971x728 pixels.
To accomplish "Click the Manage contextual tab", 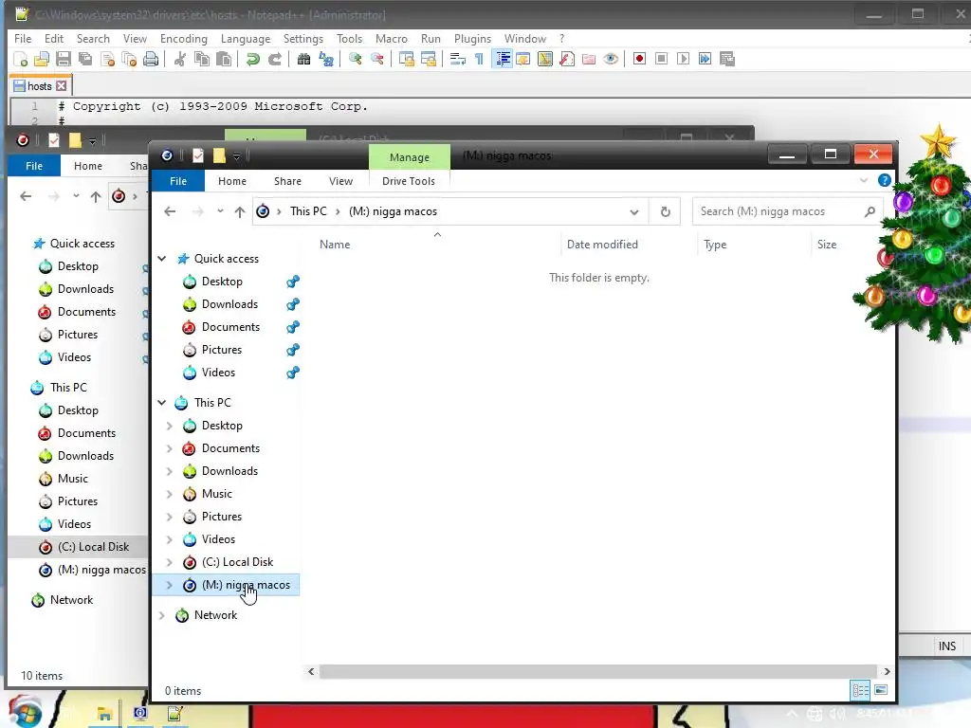I will (x=410, y=157).
